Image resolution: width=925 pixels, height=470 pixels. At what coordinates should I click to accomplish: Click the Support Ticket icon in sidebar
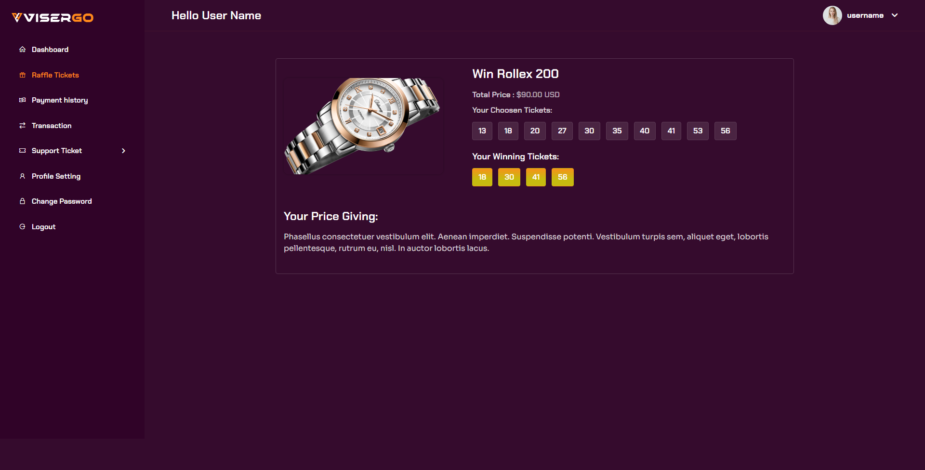[22, 151]
